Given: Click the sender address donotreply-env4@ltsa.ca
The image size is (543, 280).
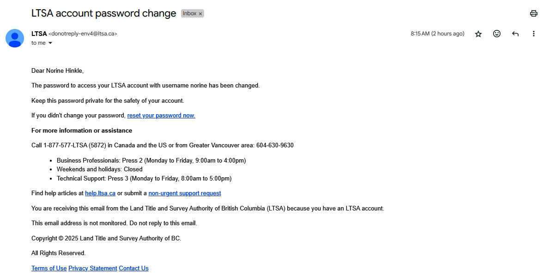Looking at the screenshot, I should coord(83,34).
